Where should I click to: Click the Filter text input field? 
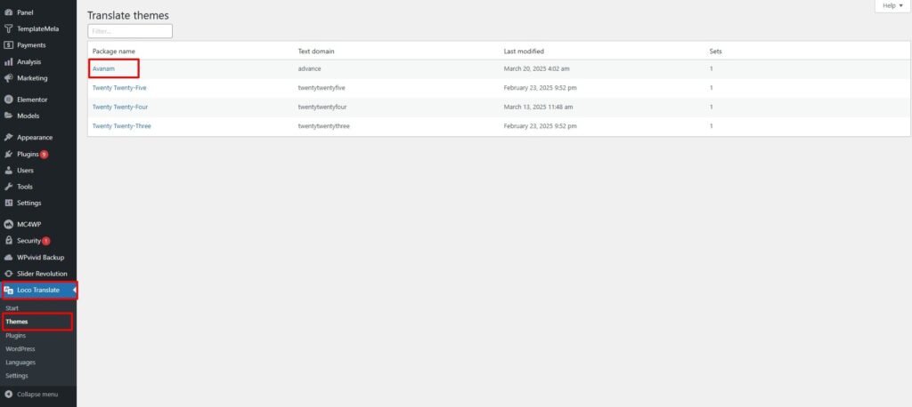coord(130,31)
